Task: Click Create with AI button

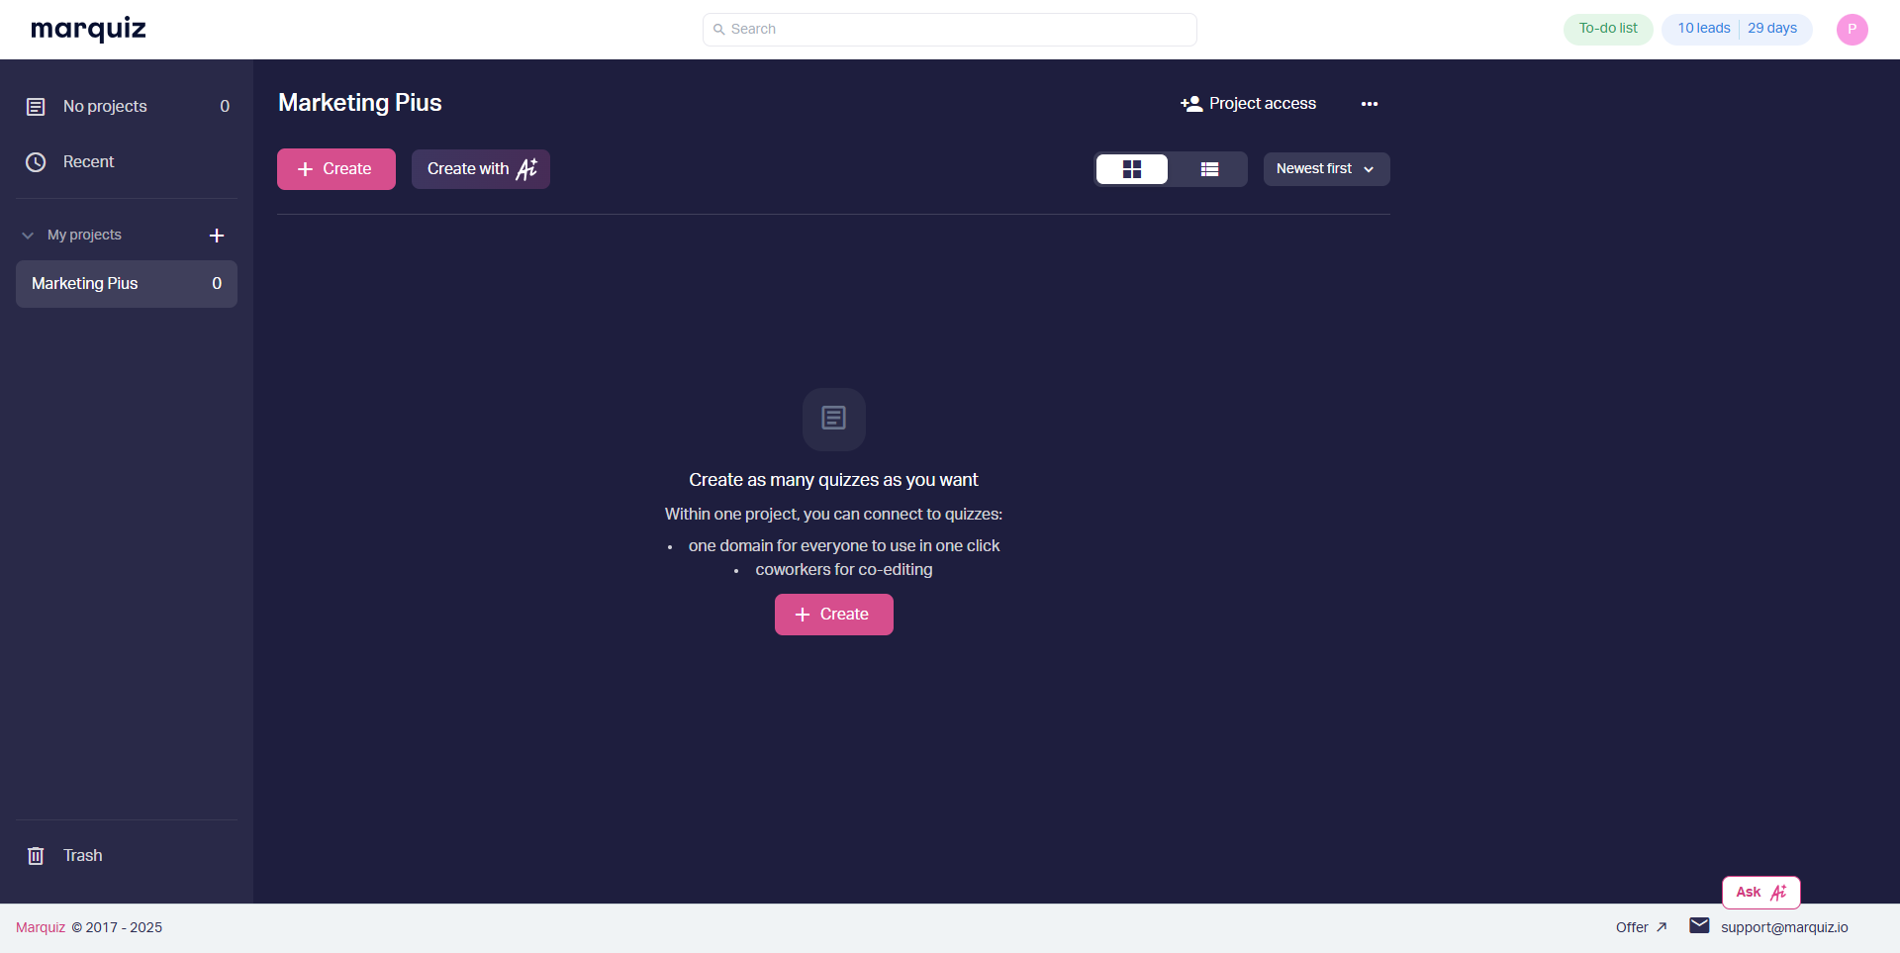Action: pyautogui.click(x=480, y=169)
